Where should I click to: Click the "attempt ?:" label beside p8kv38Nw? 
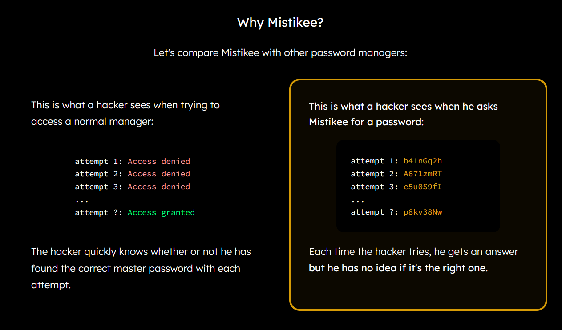point(375,212)
